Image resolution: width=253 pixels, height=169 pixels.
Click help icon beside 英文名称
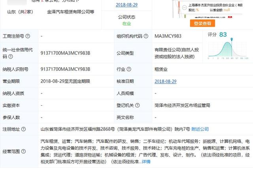[x=136, y=118]
